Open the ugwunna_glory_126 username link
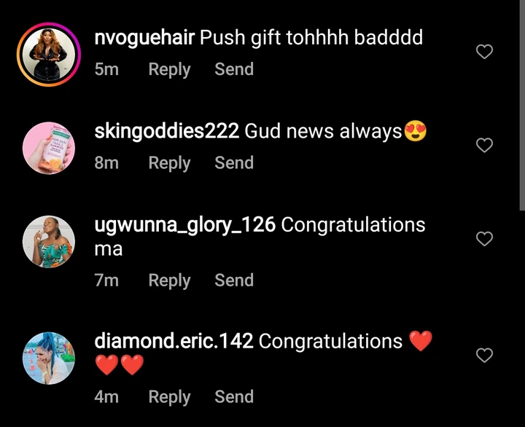The width and height of the screenshot is (525, 427). (x=184, y=225)
